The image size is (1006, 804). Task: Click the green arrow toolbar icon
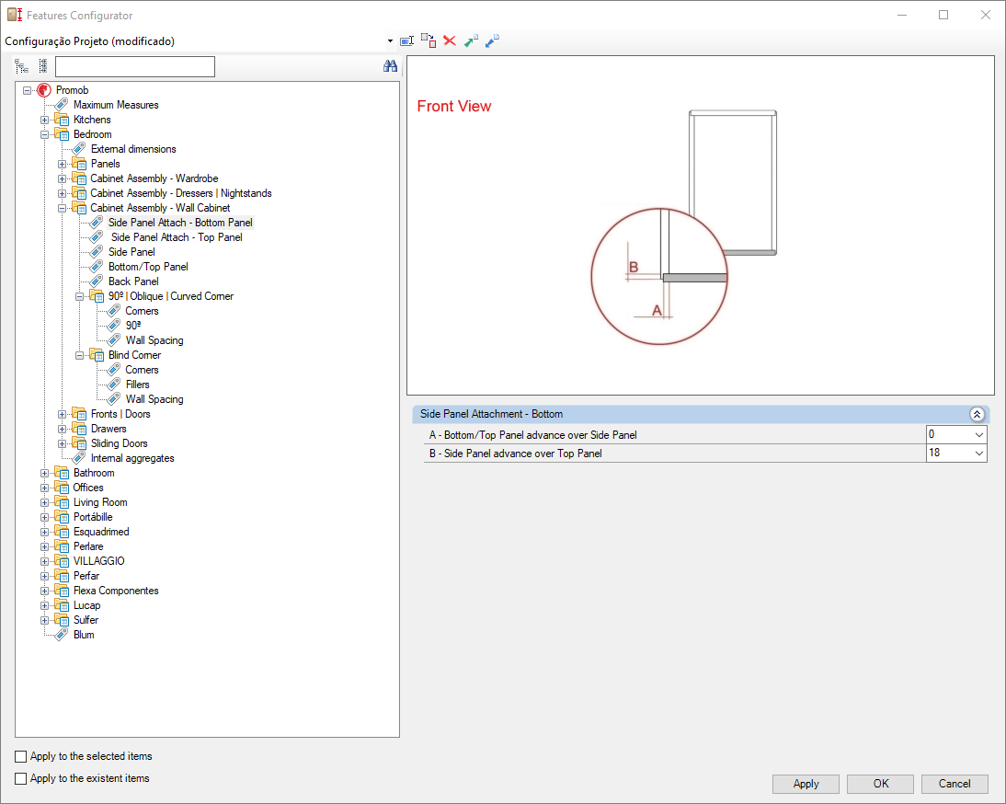pyautogui.click(x=471, y=40)
